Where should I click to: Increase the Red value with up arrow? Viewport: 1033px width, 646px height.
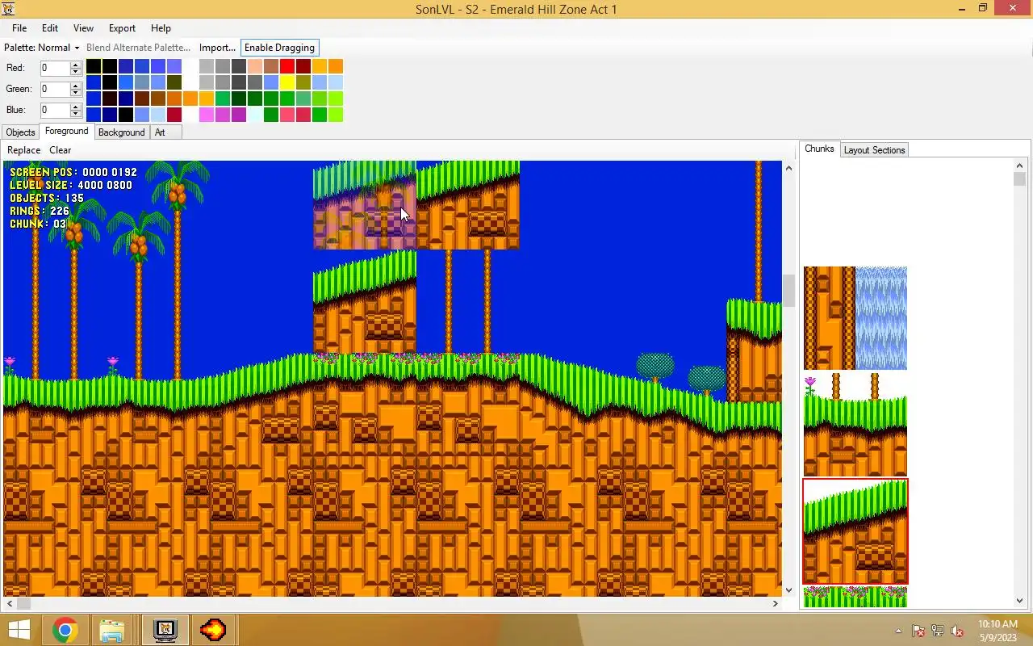(x=76, y=65)
